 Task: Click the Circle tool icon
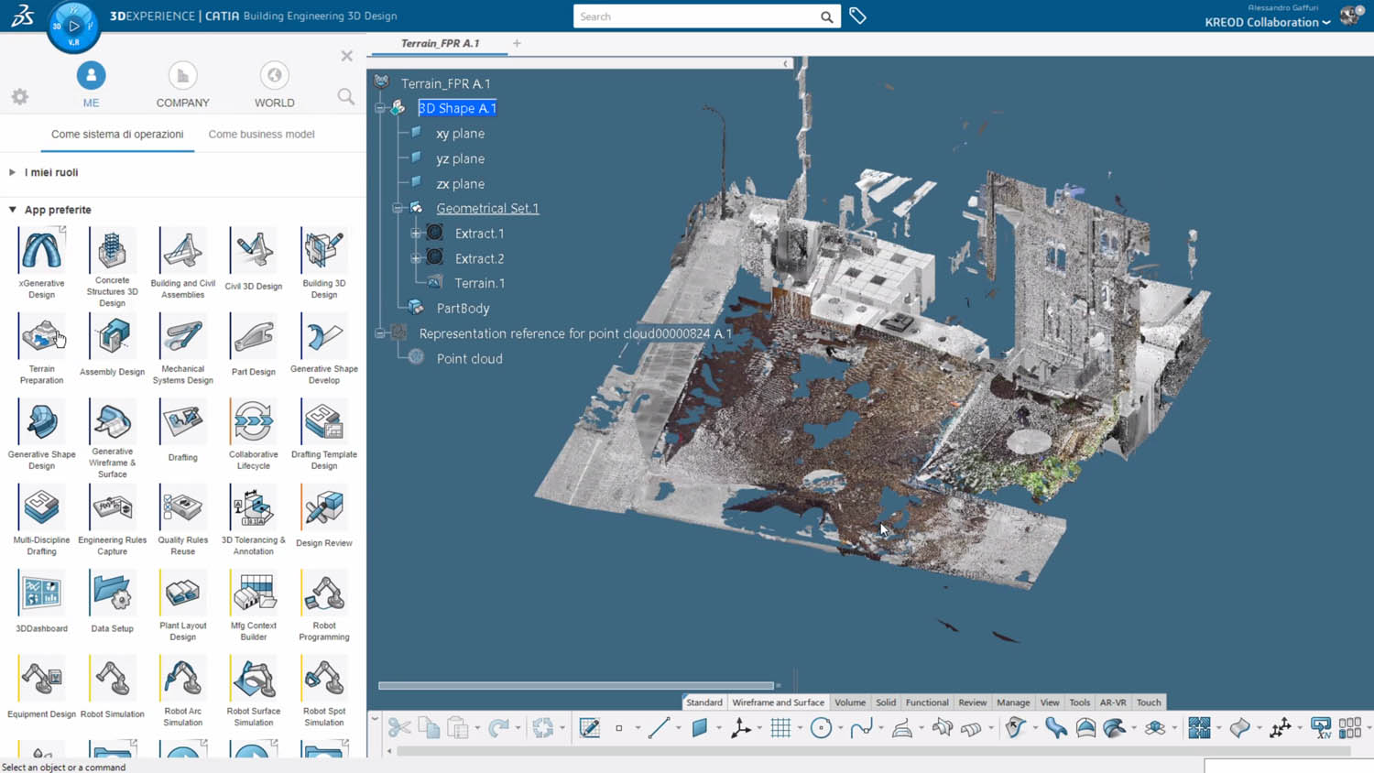click(x=821, y=728)
